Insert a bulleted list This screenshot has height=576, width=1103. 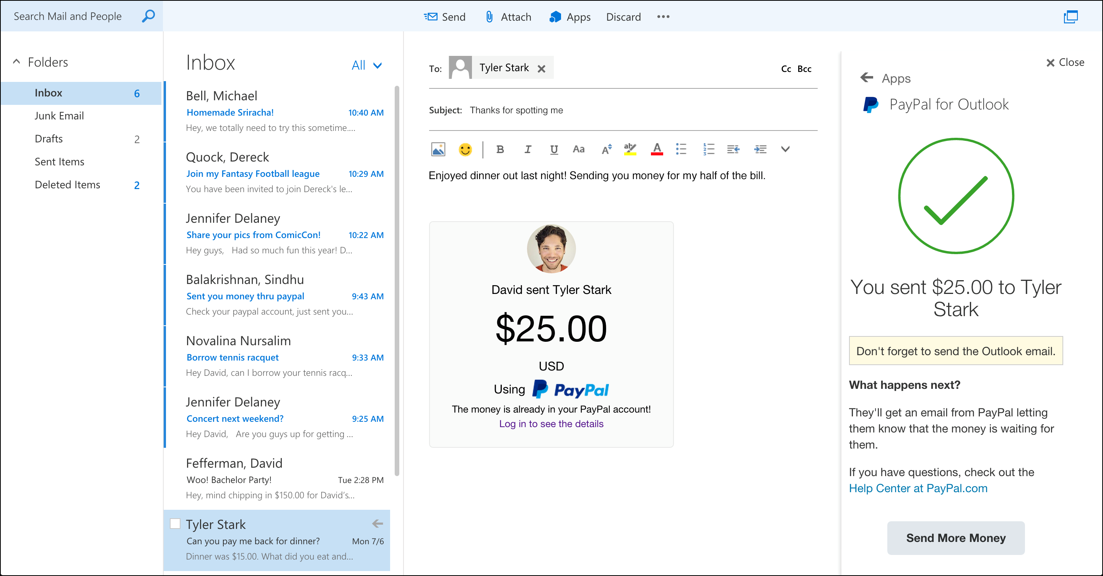coord(681,149)
